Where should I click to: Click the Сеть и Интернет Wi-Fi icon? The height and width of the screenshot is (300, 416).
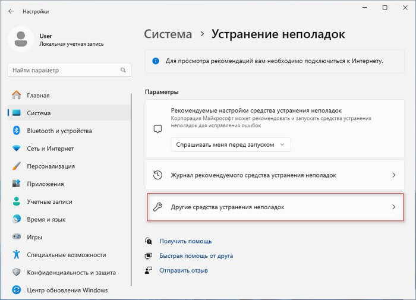(x=17, y=149)
